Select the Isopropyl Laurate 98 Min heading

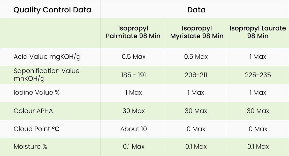(x=258, y=32)
